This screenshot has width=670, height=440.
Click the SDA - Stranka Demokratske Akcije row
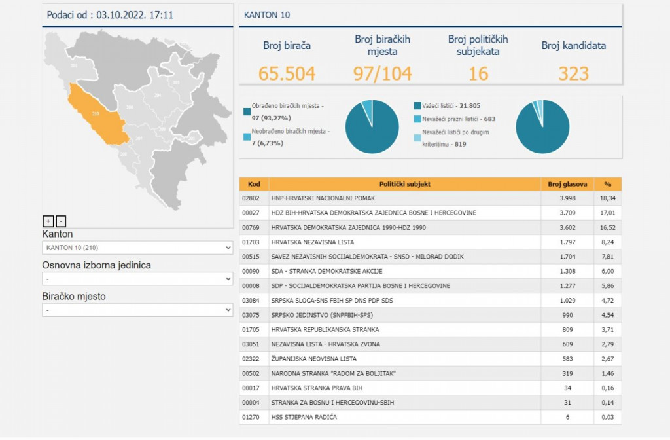tap(404, 271)
